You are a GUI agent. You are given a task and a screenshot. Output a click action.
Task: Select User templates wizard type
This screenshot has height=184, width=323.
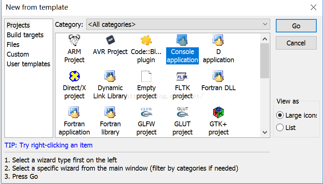28,64
